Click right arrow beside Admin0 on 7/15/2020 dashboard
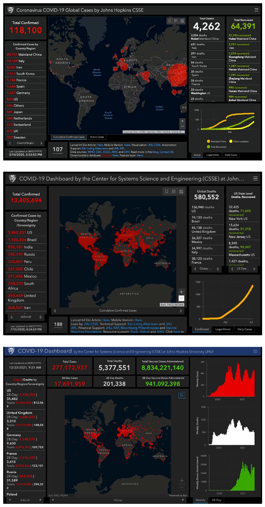Viewport: 265px width, 507px height. click(x=41, y=317)
